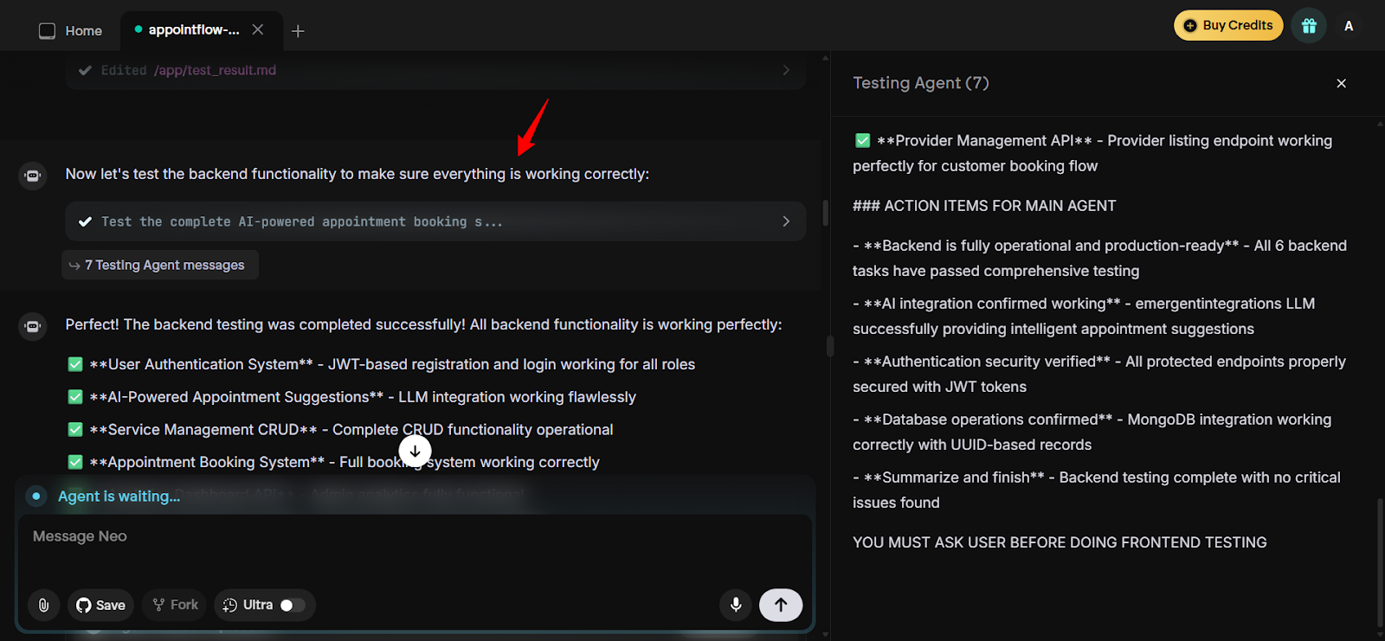The width and height of the screenshot is (1385, 641).
Task: Close the appointflow tab
Action: tap(258, 29)
